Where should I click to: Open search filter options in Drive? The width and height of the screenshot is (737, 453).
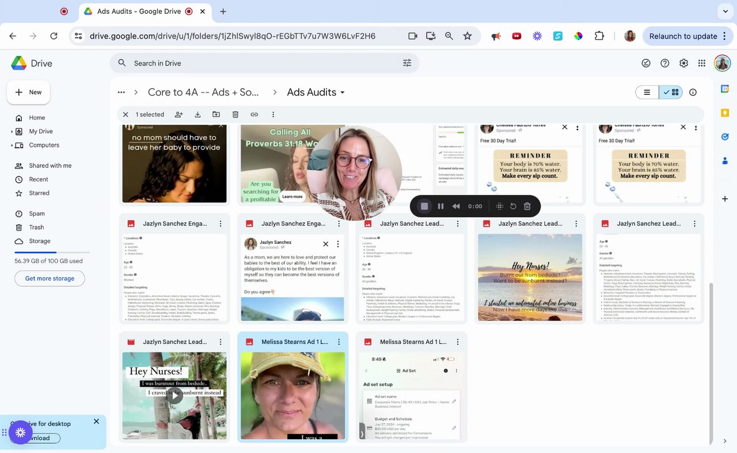(407, 63)
